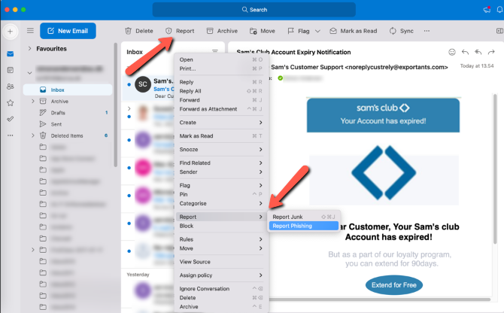
Task: Click Report in the top toolbar
Action: 180,31
